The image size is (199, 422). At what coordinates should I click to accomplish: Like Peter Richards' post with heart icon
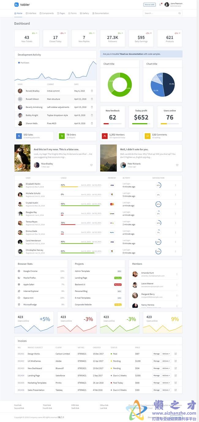pyautogui.click(x=177, y=165)
